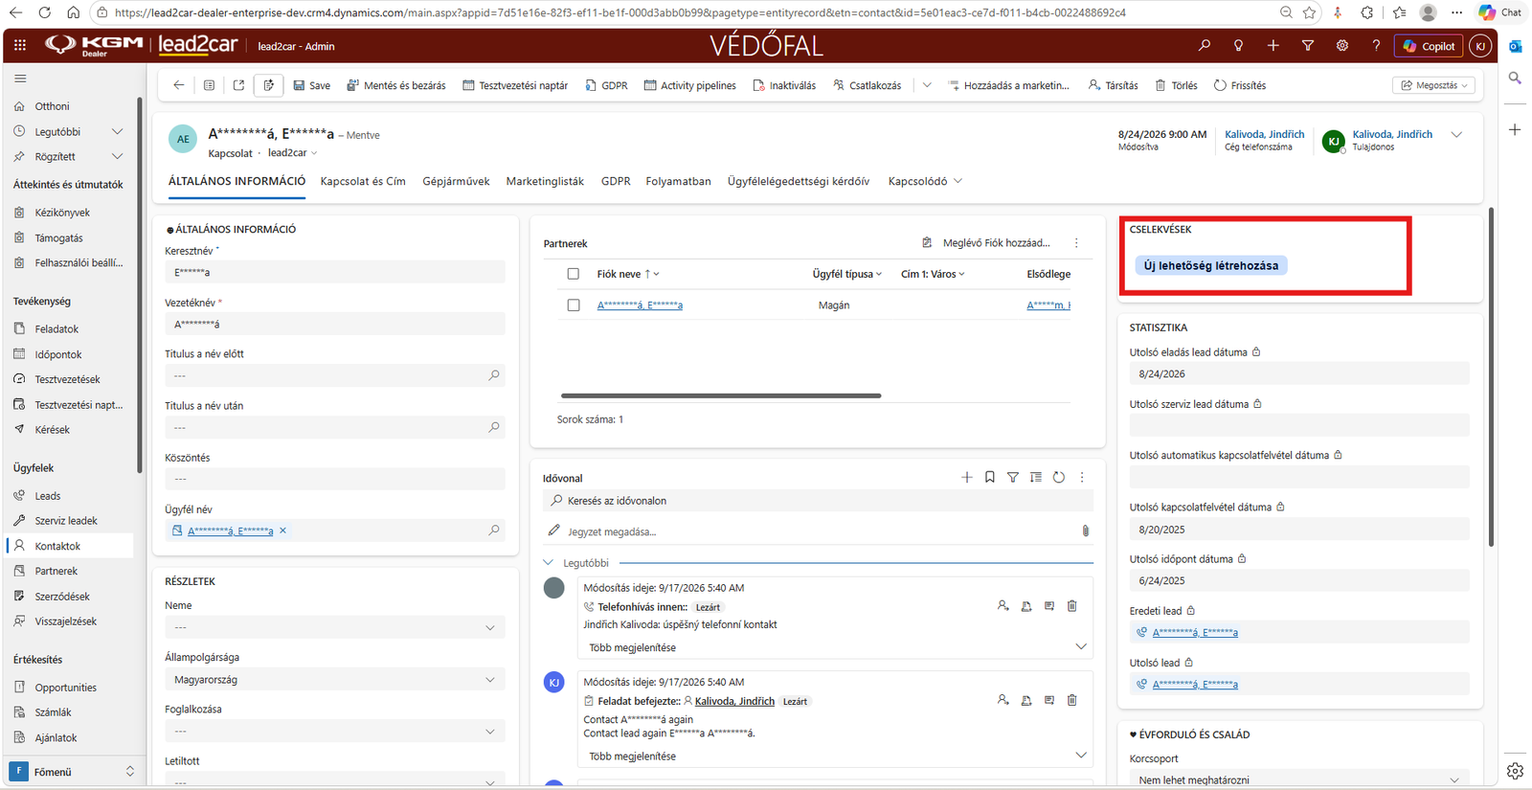Viewport: 1532px width, 790px height.
Task: Toggle the left navigation hamburger menu
Action: tap(20, 79)
